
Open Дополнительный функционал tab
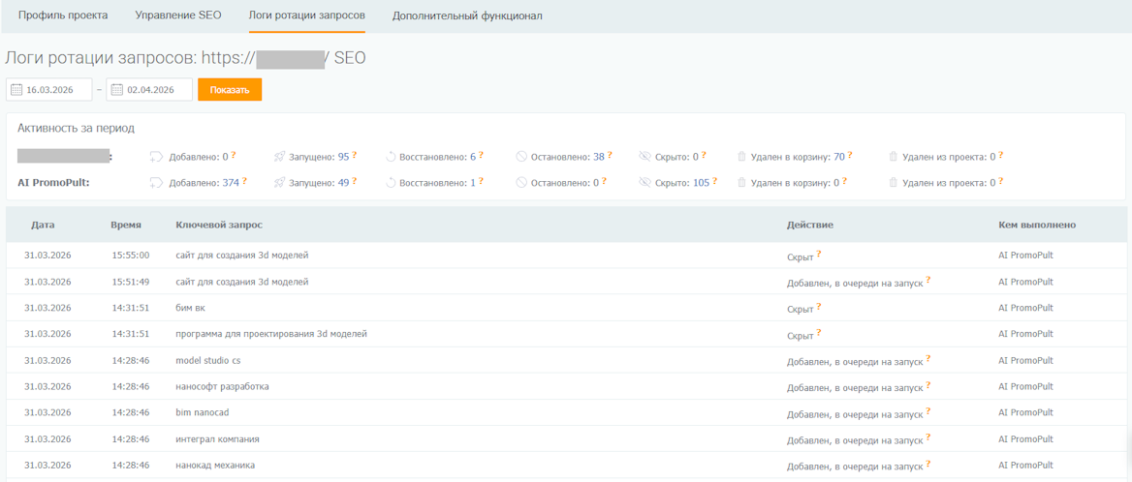coord(467,15)
